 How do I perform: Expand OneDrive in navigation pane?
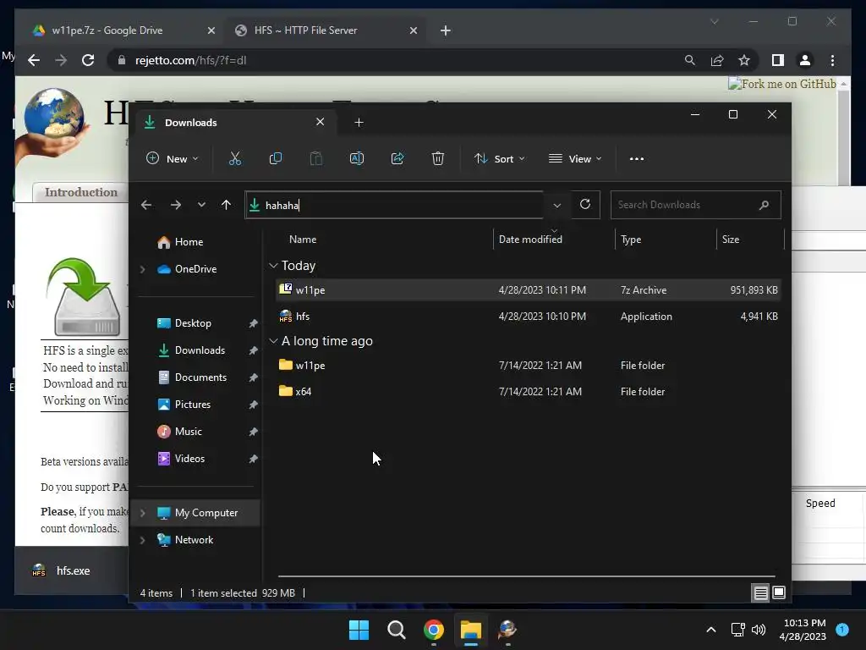click(142, 269)
